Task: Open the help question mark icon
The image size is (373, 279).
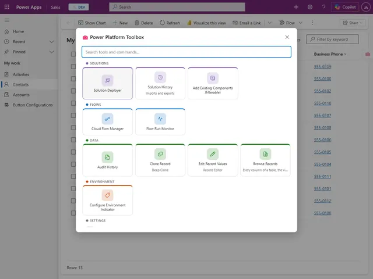Action: click(323, 7)
